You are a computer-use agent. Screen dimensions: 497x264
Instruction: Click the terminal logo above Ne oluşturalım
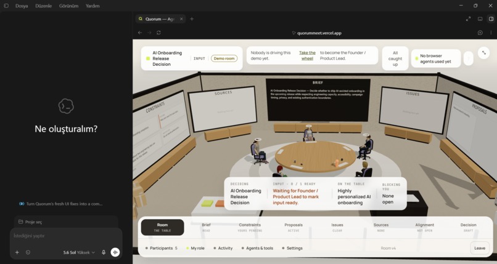click(66, 106)
